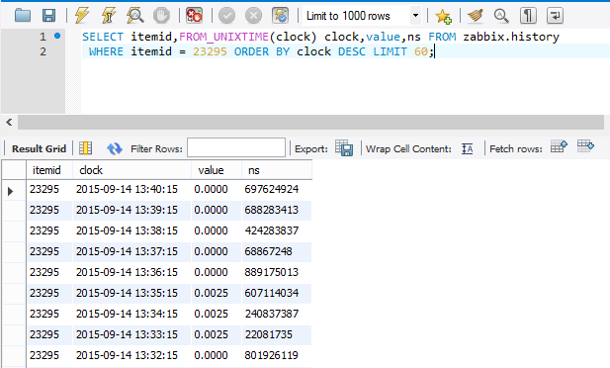Screen dimensions: 610x368
Task: Click itemid 23295 in the 13:40:15 row
Action: 49,189
